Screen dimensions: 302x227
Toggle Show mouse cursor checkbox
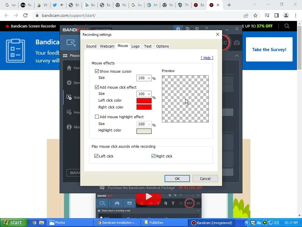click(97, 71)
